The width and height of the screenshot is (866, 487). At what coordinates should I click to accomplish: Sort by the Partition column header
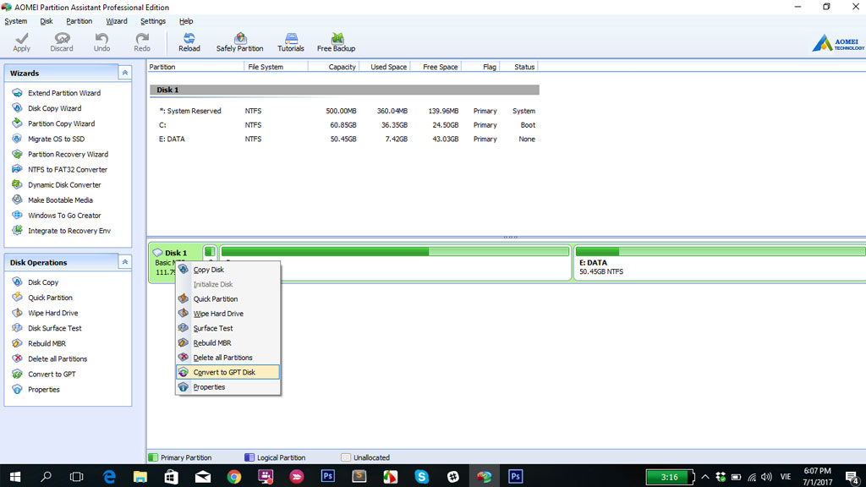point(195,67)
